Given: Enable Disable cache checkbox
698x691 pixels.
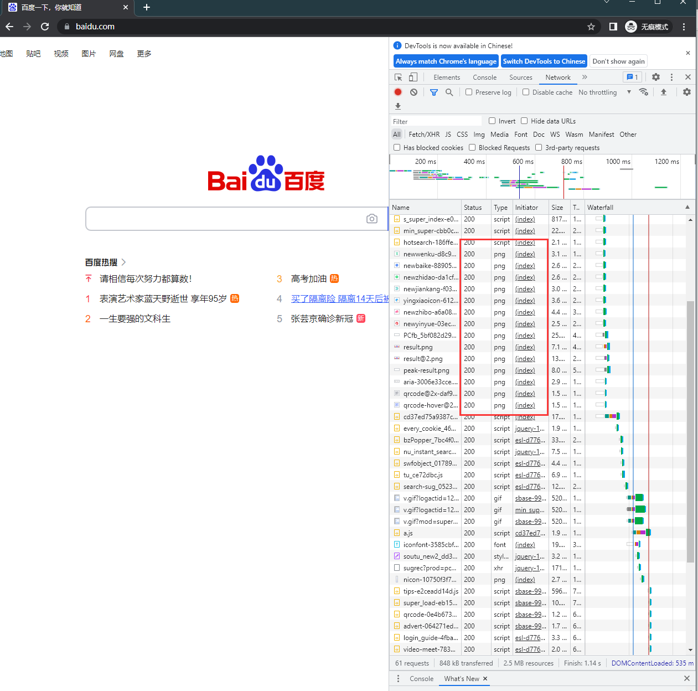Looking at the screenshot, I should tap(526, 92).
